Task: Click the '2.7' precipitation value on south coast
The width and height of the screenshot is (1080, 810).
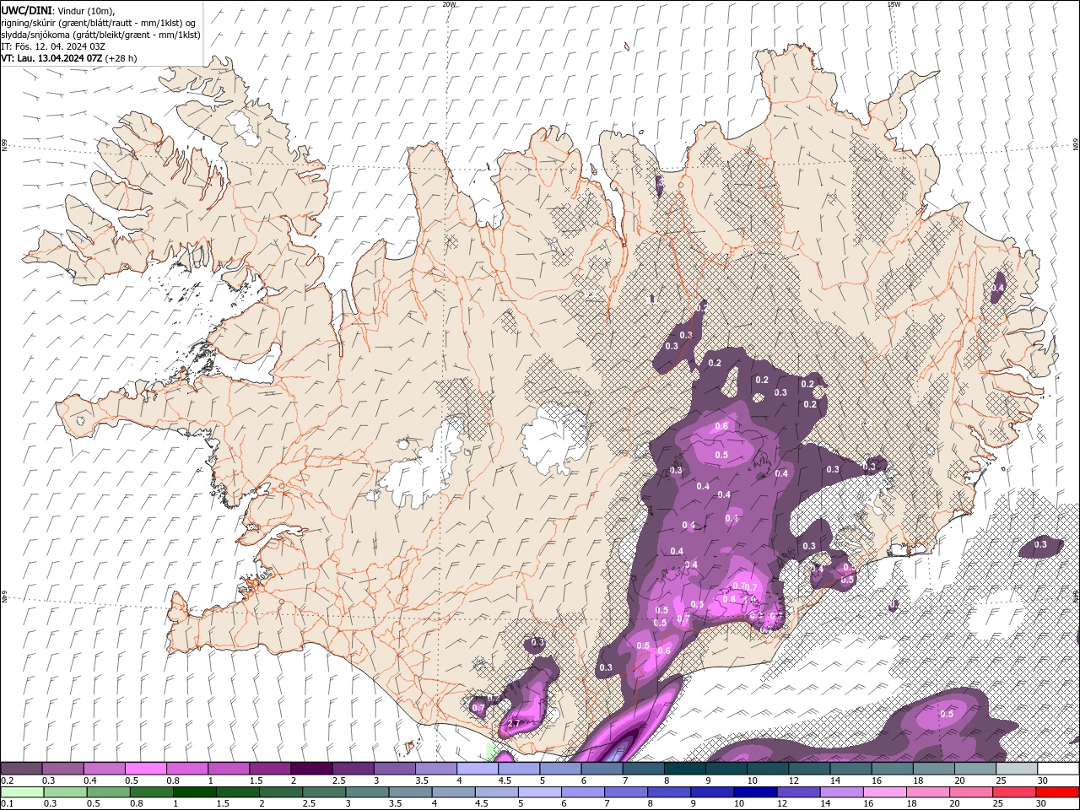Action: pyautogui.click(x=514, y=723)
